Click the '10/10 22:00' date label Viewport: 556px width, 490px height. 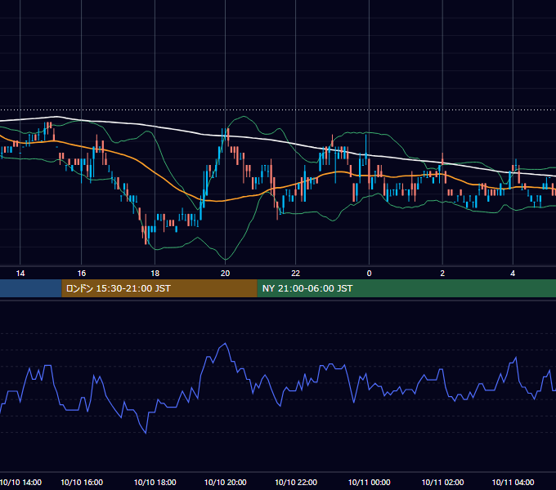point(296,482)
